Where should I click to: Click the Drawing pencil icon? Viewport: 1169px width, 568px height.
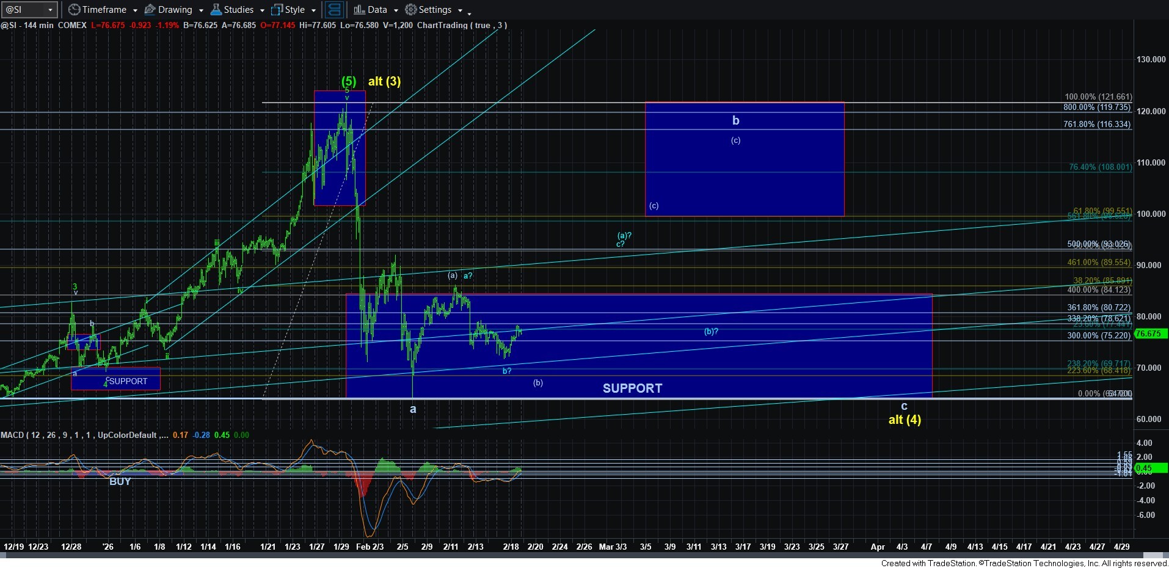click(x=150, y=10)
